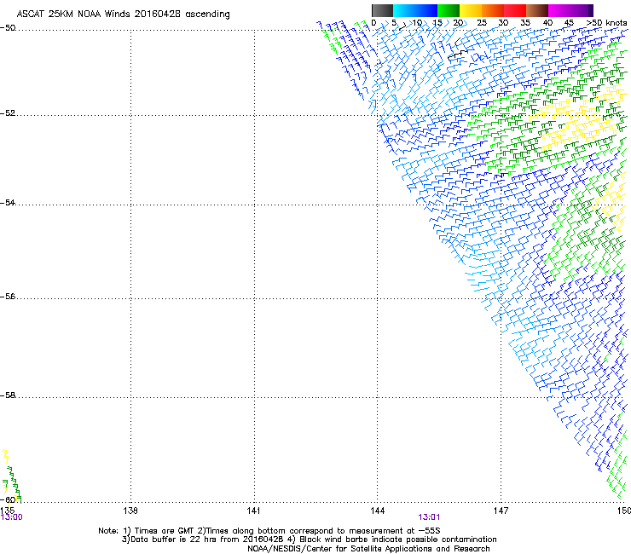
Task: Click the '40' legend scale number
Action: (x=547, y=23)
